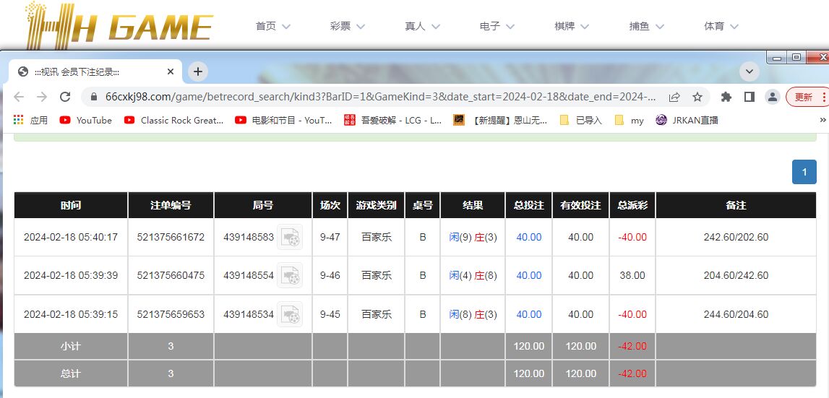Open new browser tab
The height and width of the screenshot is (398, 829).
coord(198,72)
